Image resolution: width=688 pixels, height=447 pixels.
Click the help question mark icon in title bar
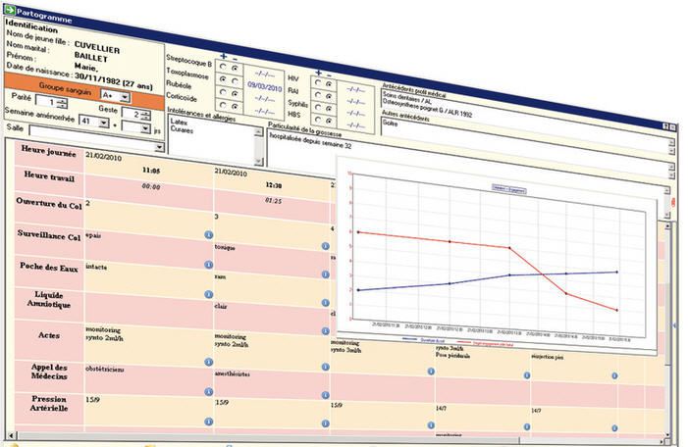tap(667, 128)
